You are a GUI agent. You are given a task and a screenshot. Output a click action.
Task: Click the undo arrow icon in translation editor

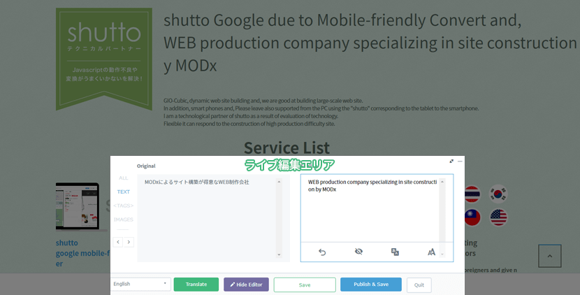point(322,252)
